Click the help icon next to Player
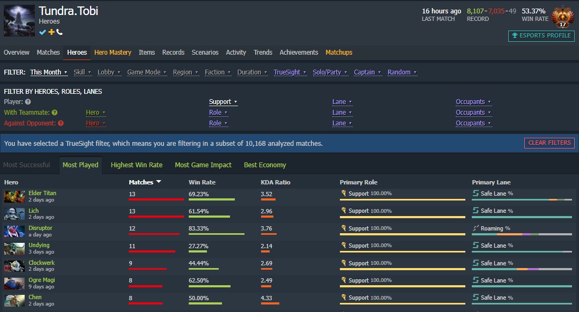 [x=28, y=102]
